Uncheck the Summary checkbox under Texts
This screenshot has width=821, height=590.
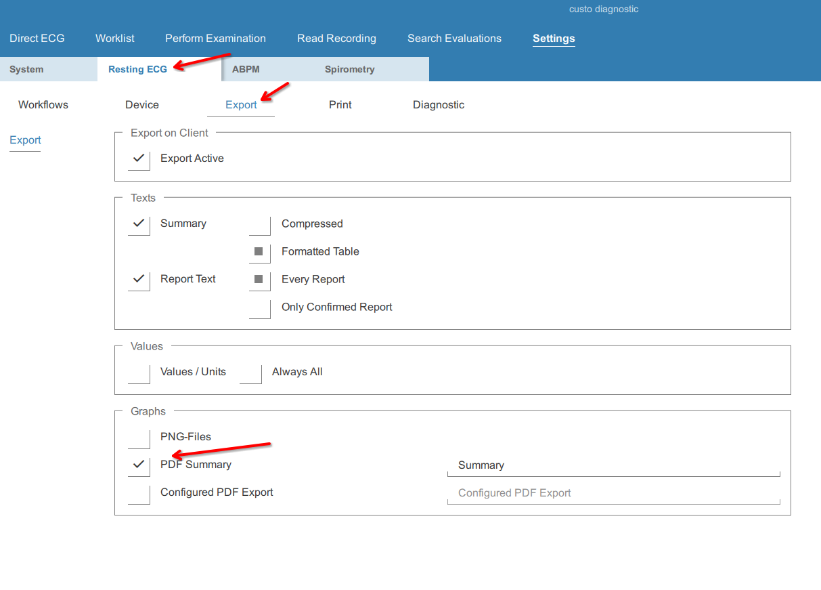[x=139, y=224]
